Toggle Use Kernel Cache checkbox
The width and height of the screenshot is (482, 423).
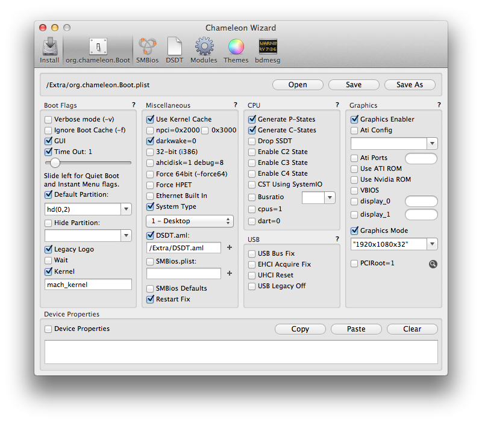(150, 119)
